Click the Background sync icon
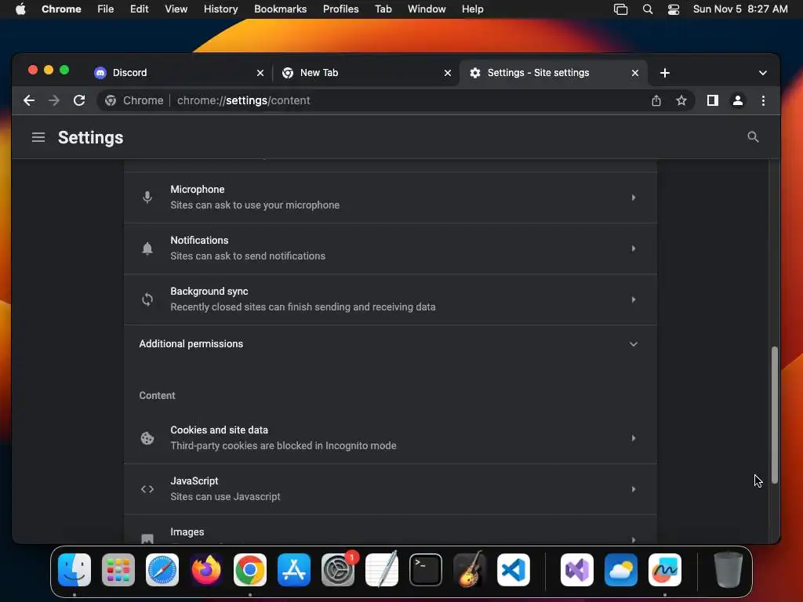 pos(147,299)
